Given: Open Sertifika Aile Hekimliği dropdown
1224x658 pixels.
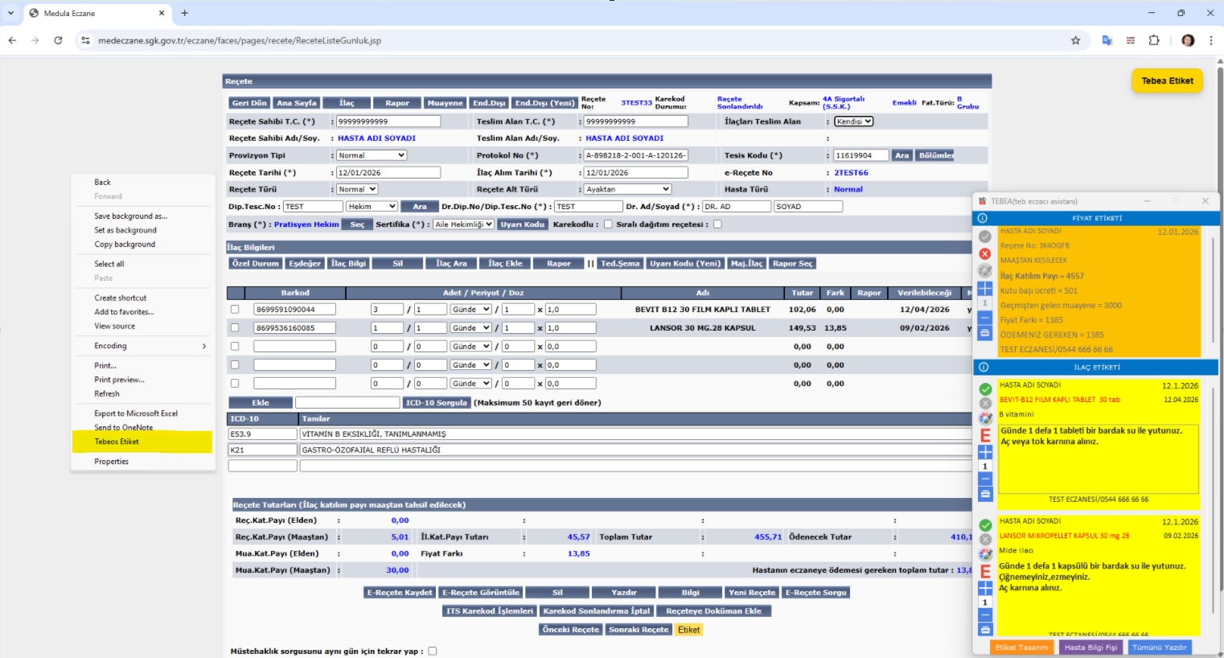Looking at the screenshot, I should pyautogui.click(x=463, y=224).
